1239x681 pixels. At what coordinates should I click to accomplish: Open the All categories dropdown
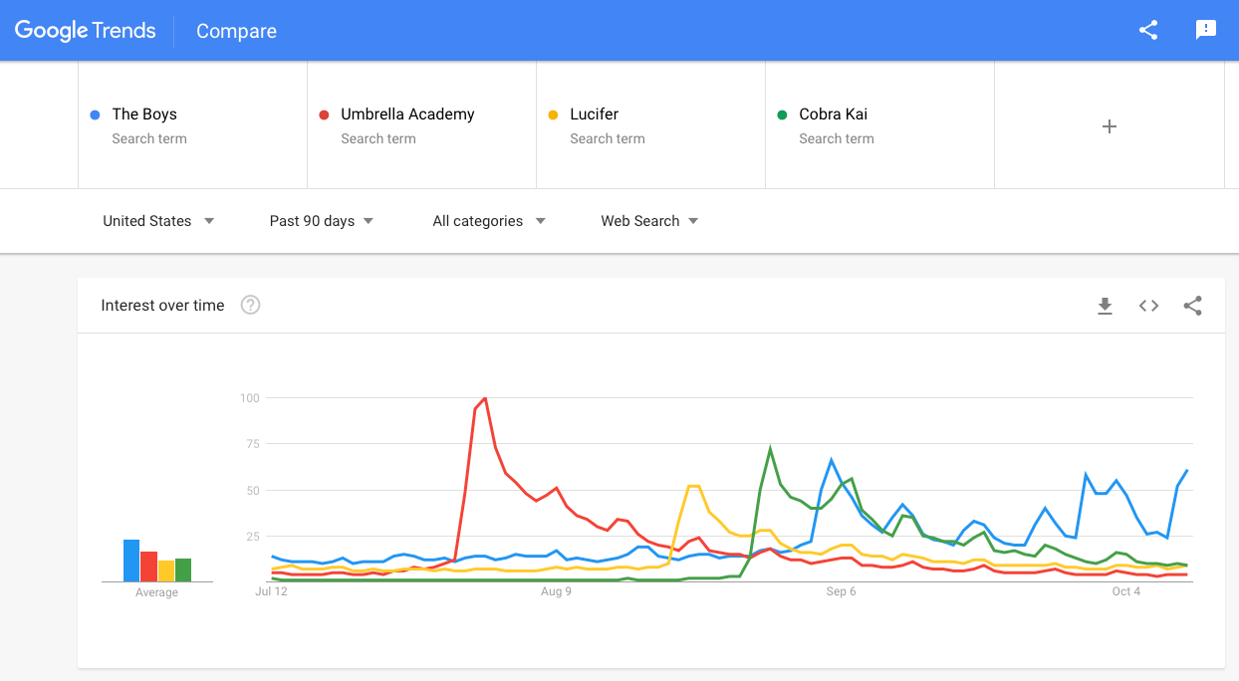coord(488,221)
